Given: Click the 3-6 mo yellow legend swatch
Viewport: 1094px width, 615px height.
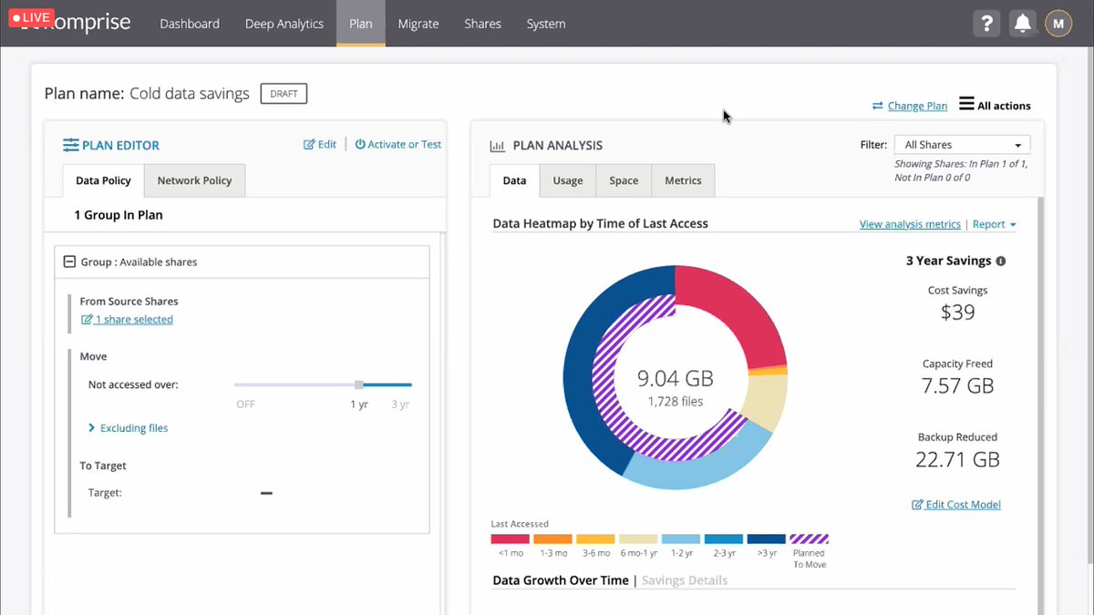Looking at the screenshot, I should (595, 539).
